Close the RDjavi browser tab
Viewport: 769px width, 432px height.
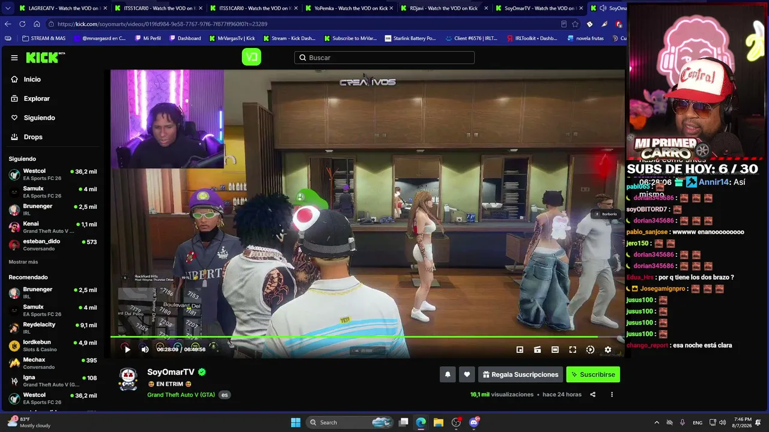point(487,8)
